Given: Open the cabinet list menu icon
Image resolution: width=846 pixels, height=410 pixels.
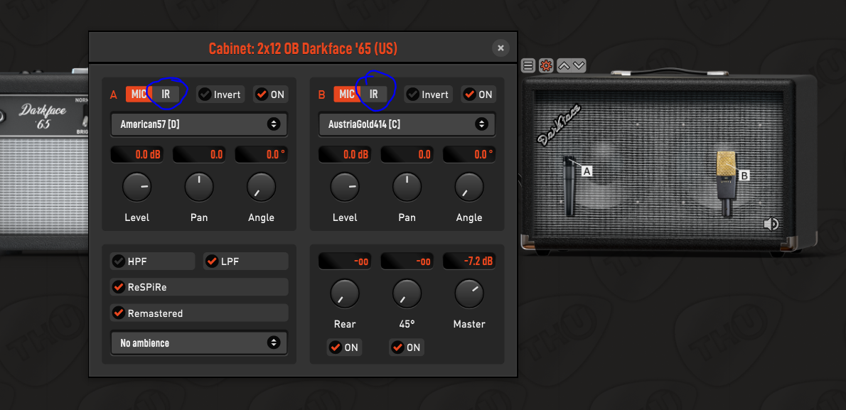Looking at the screenshot, I should (x=528, y=66).
